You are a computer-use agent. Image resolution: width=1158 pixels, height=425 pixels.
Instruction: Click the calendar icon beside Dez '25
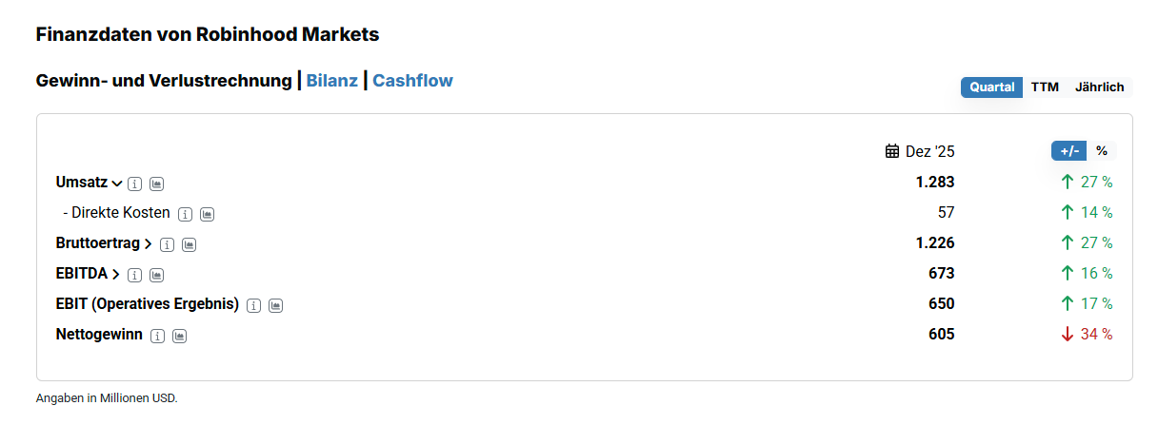click(892, 151)
